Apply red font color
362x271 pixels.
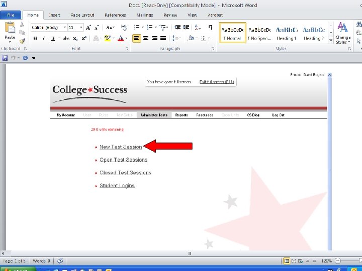(121, 38)
